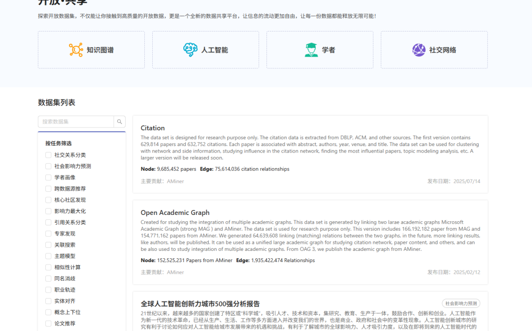The width and height of the screenshot is (532, 331).
Task: Click the brain icon next to 人工智能
Action: (x=190, y=50)
